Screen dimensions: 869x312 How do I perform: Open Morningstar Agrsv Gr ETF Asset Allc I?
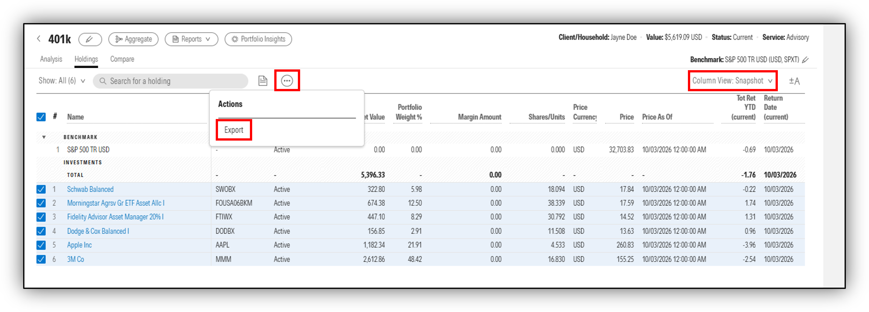coord(116,203)
